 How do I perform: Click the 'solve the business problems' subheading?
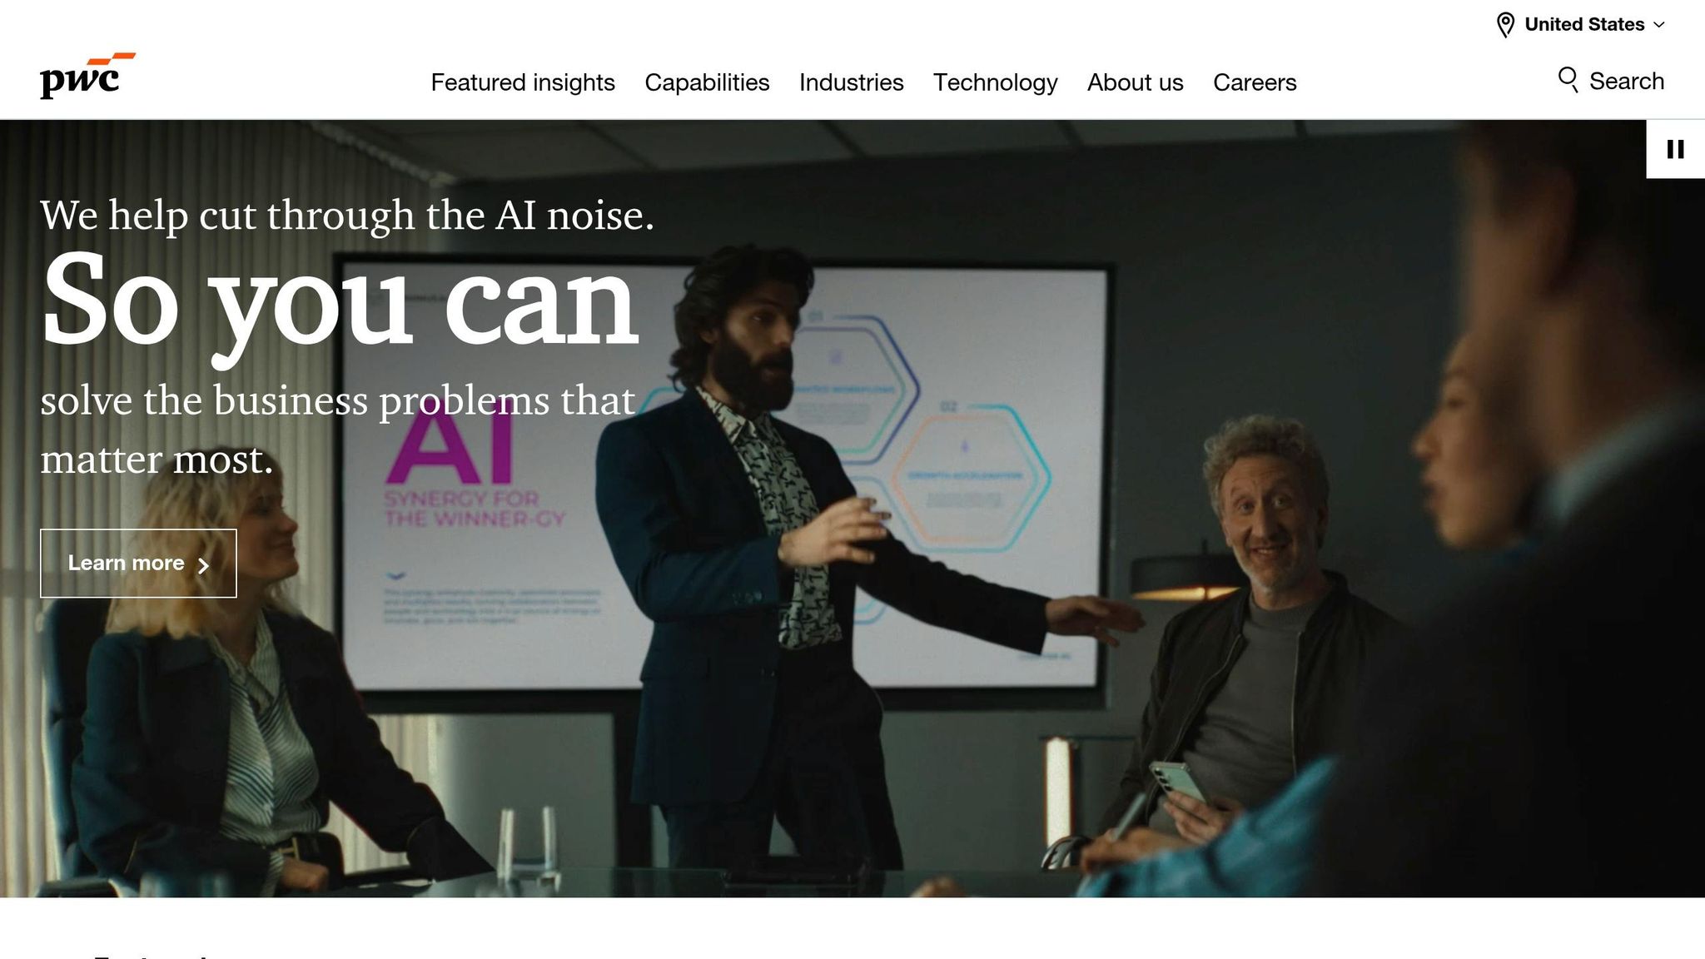point(338,430)
